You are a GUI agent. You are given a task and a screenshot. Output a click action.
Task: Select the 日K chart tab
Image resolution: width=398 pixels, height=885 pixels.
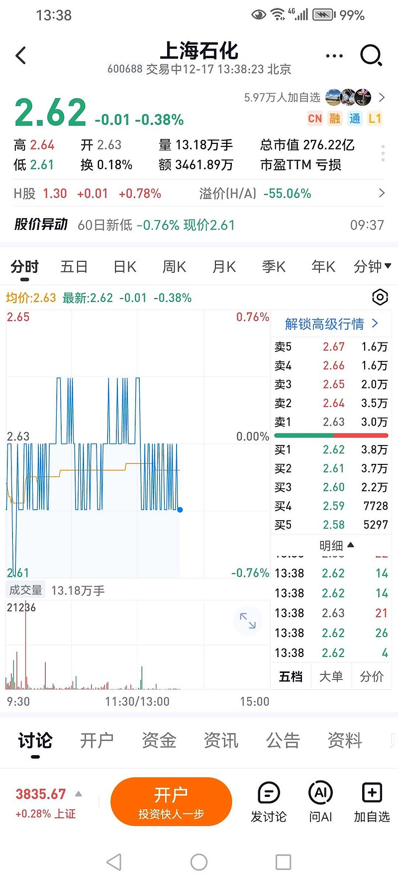coord(125,267)
